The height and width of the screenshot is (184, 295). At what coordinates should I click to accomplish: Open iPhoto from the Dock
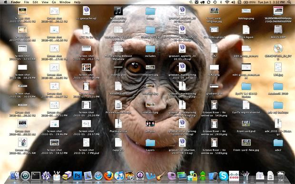click(x=129, y=176)
